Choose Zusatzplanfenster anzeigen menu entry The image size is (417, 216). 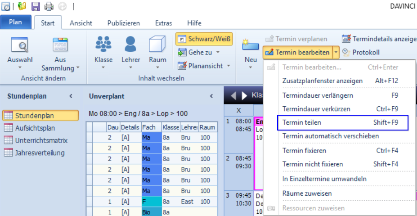coord(340,81)
